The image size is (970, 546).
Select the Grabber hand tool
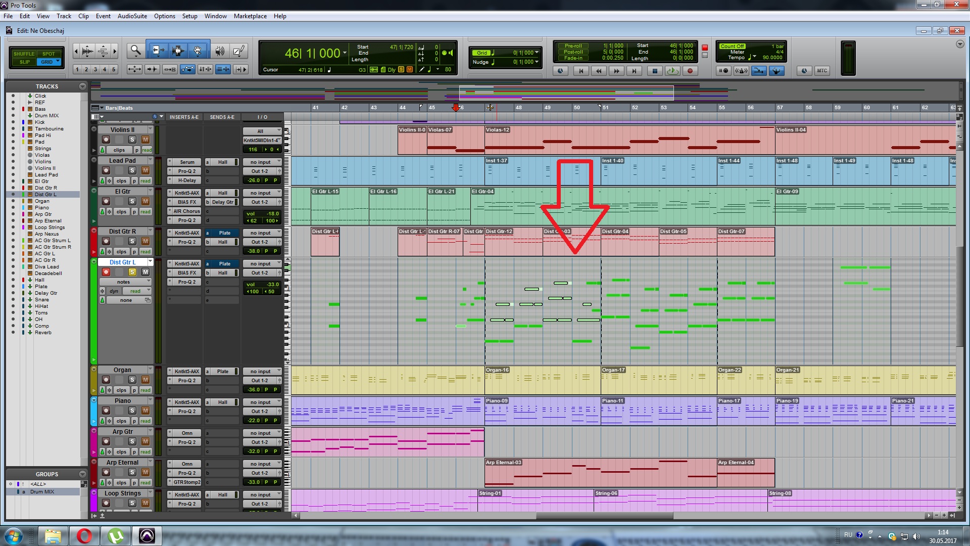tap(198, 50)
